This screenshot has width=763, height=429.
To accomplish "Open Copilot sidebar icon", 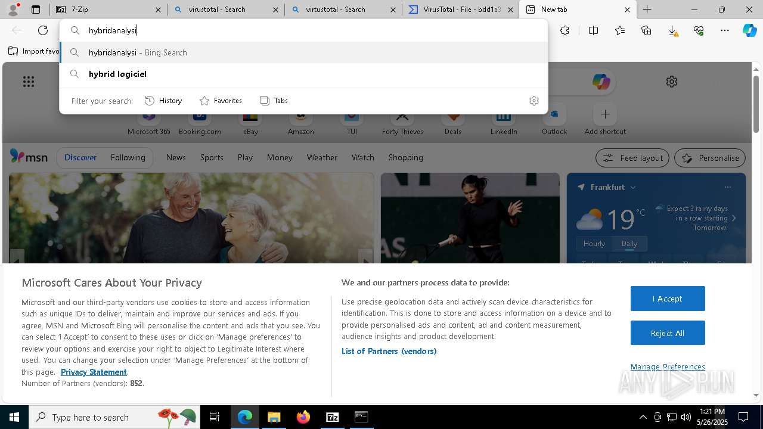I will (750, 30).
